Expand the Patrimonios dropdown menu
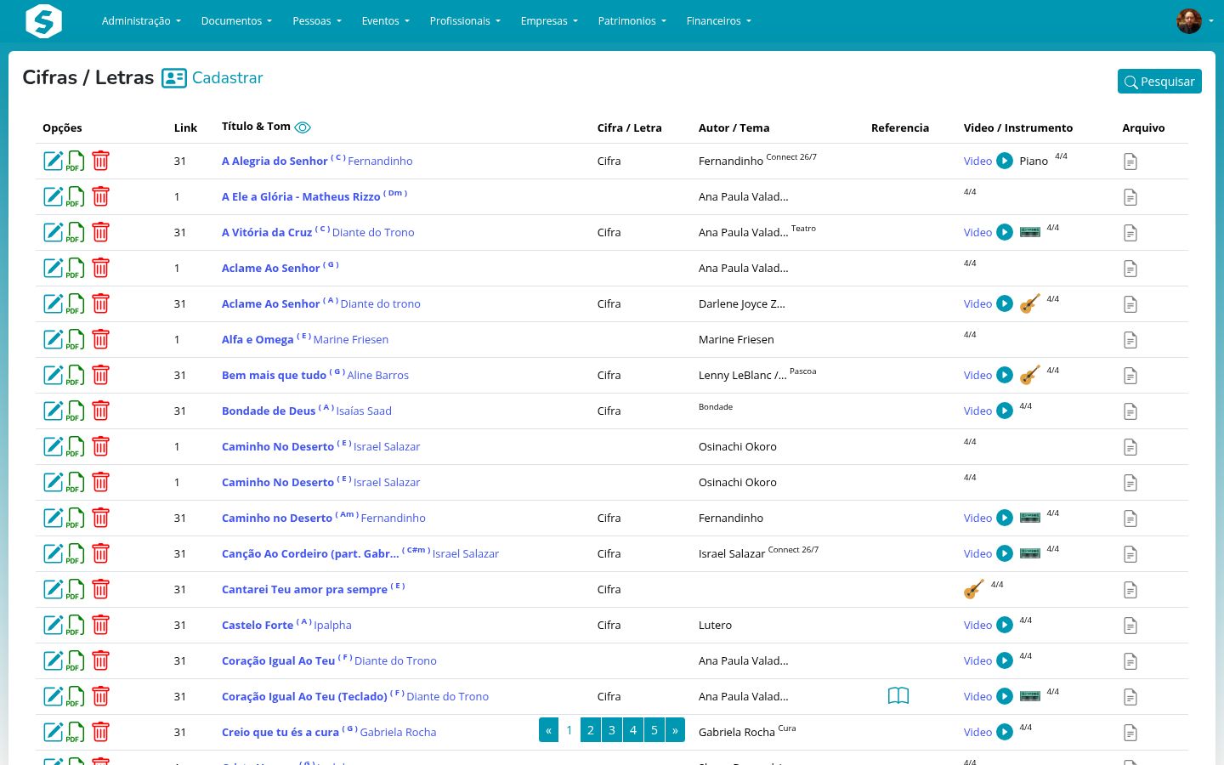The width and height of the screenshot is (1224, 765). click(632, 21)
